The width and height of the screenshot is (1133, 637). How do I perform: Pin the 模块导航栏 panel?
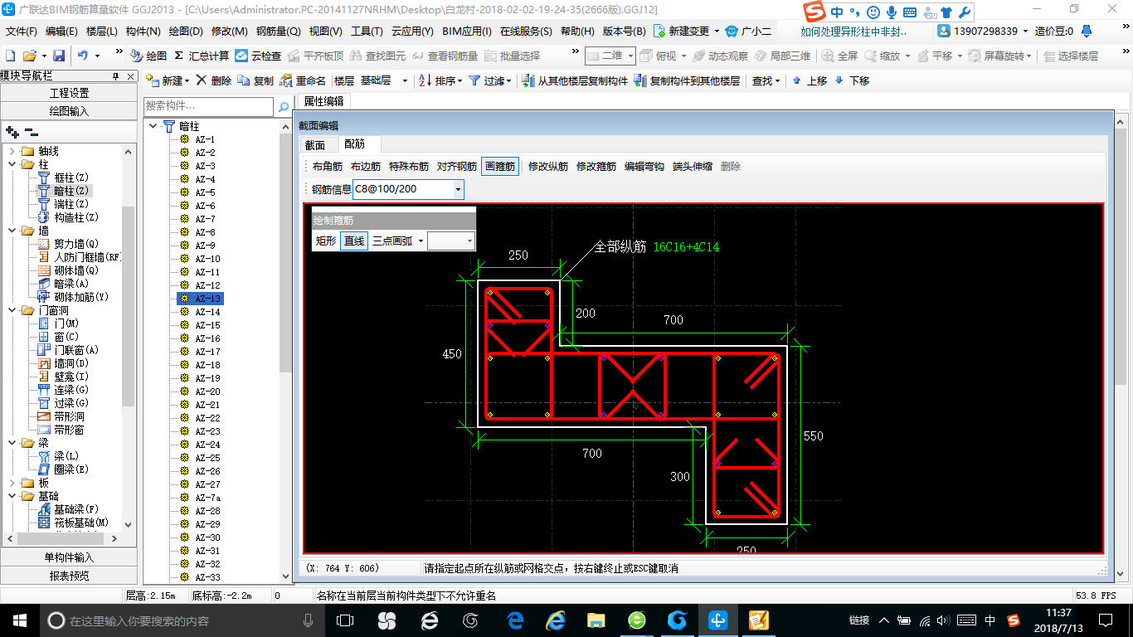116,75
